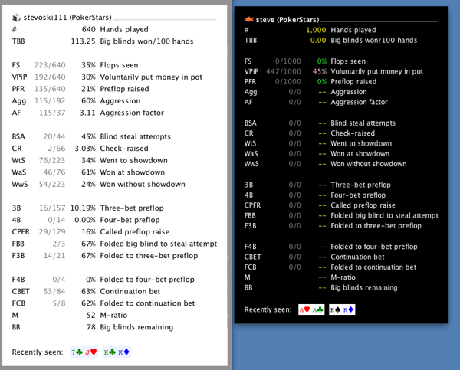Select the K spades K diamonds hand in steve panel
Viewport: 460px width, 370px height.
coord(342,309)
